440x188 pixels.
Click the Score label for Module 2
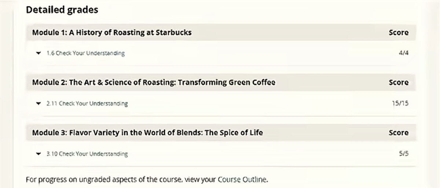click(x=398, y=83)
